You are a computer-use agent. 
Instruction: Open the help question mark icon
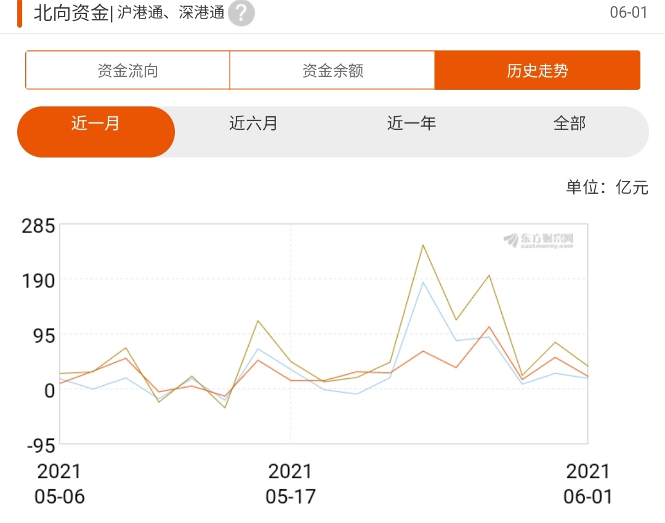241,13
